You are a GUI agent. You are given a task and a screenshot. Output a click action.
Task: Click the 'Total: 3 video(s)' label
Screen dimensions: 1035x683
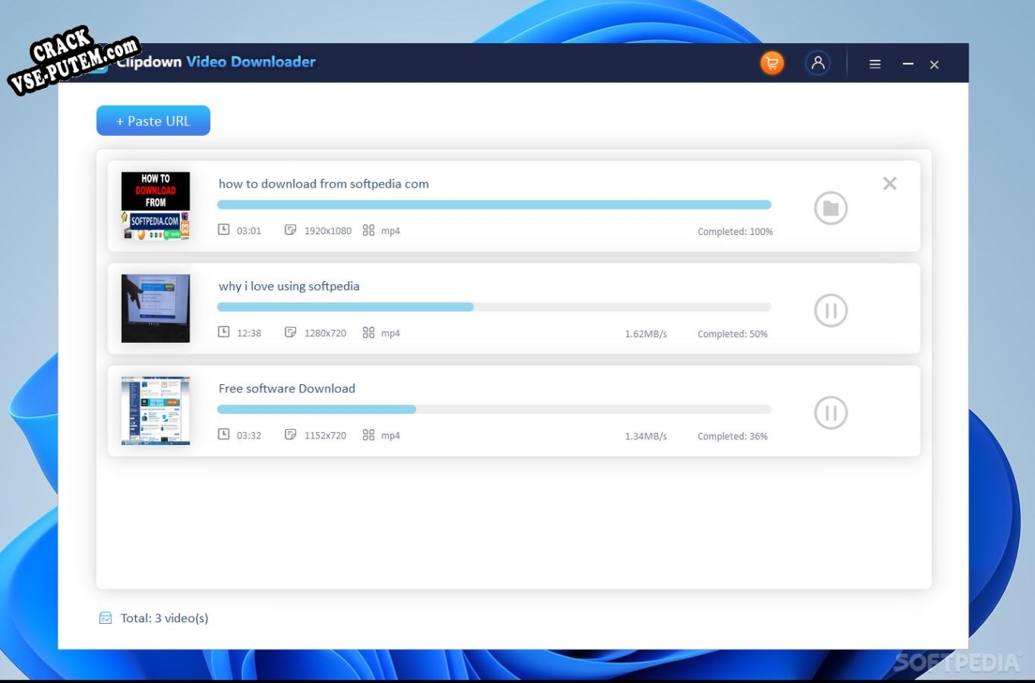pos(165,618)
